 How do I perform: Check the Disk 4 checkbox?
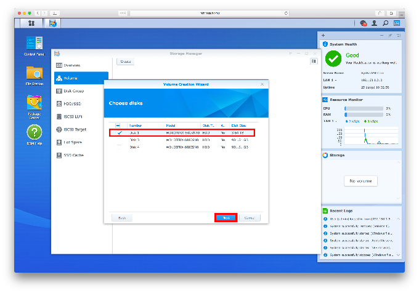coord(120,147)
